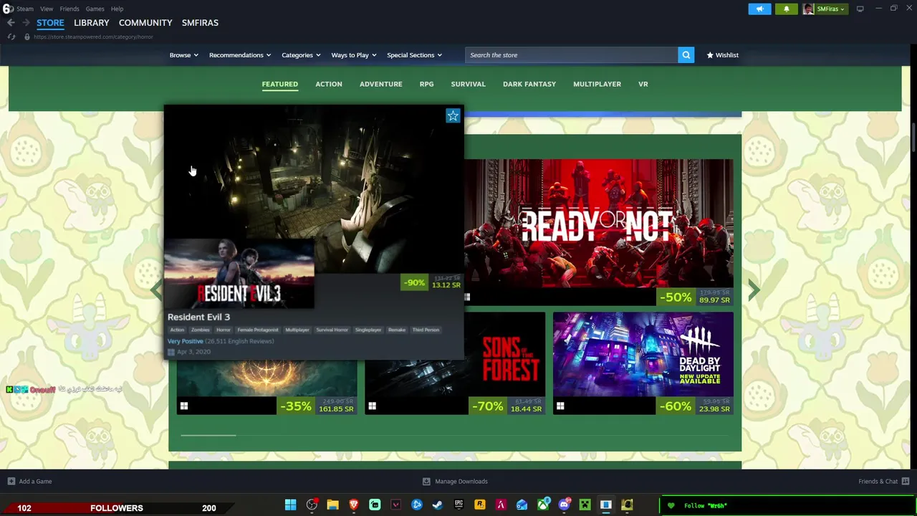Expand the Categories dropdown

[x=301, y=55]
